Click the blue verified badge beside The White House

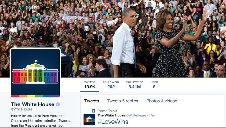pos(58,104)
